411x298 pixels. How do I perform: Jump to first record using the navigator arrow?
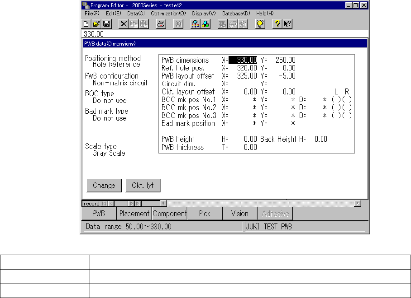[x=105, y=204]
